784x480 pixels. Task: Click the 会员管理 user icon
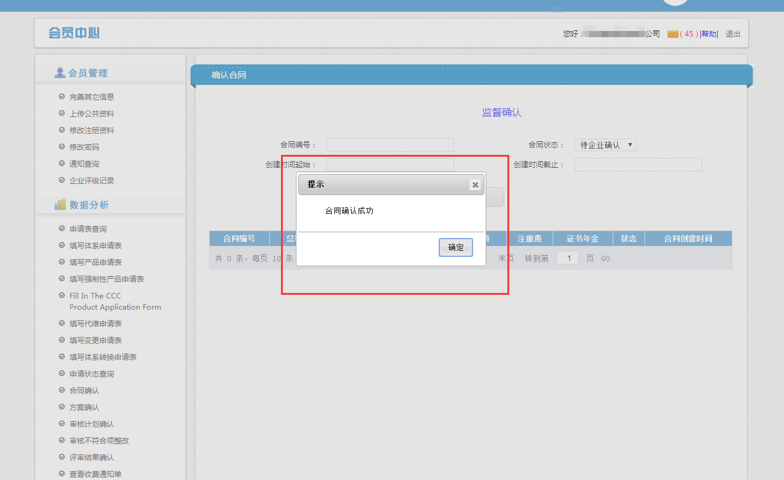coord(60,73)
